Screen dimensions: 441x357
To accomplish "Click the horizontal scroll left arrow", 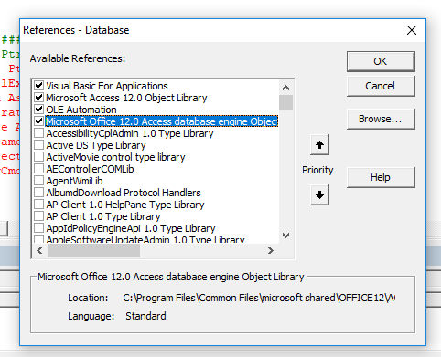I will 39,250.
